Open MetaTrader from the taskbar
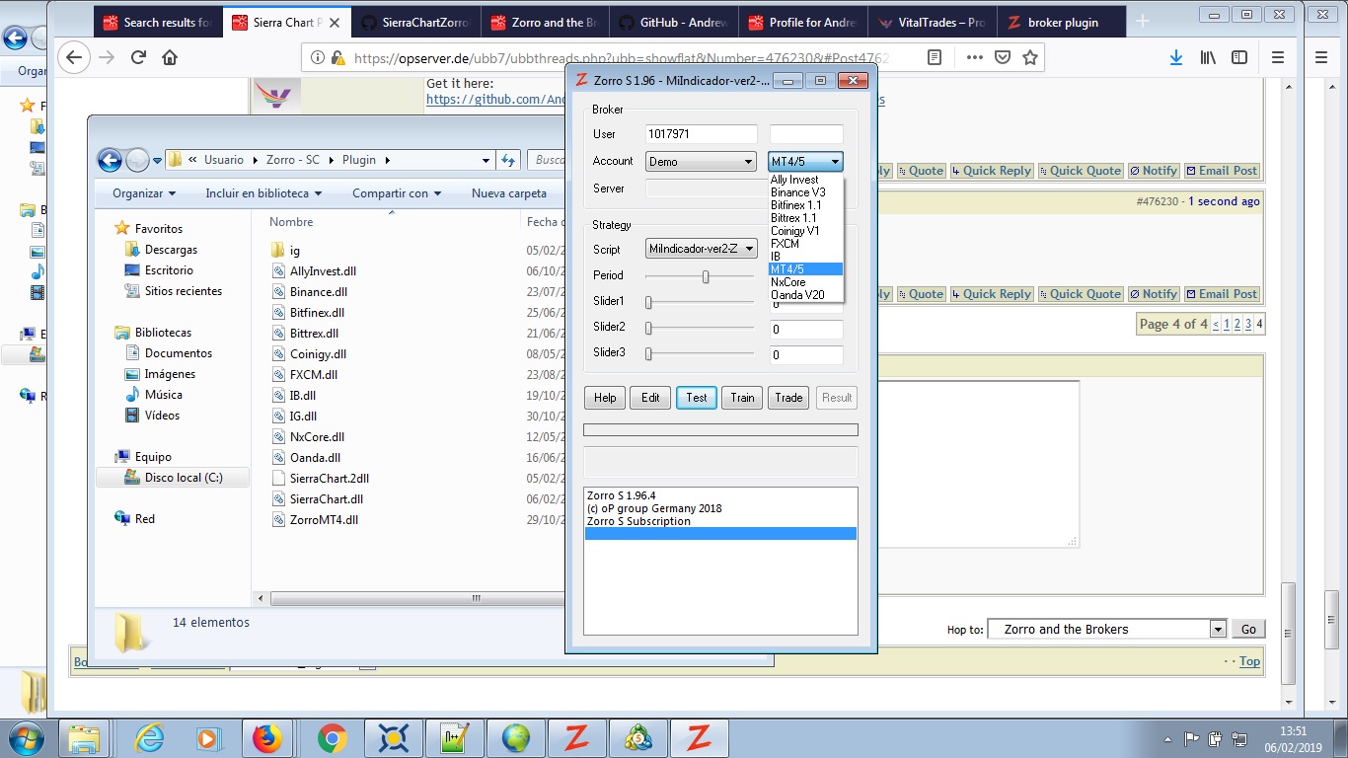Screen dimensions: 1348x758 click(x=637, y=738)
